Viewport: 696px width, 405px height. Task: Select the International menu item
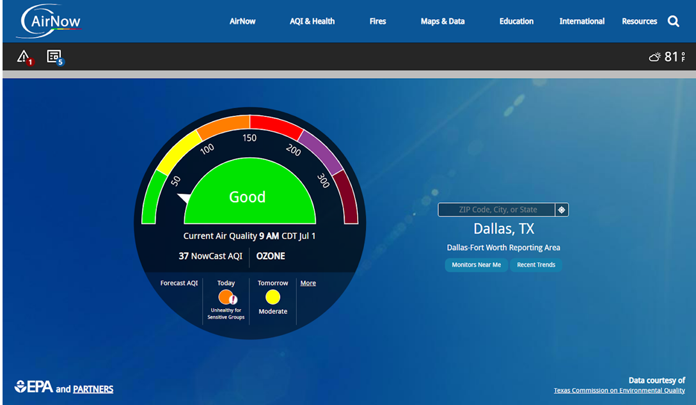581,21
